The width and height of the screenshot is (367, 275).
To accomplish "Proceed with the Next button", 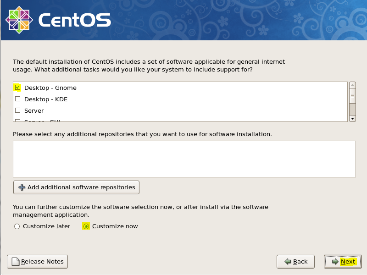I will pyautogui.click(x=343, y=262).
